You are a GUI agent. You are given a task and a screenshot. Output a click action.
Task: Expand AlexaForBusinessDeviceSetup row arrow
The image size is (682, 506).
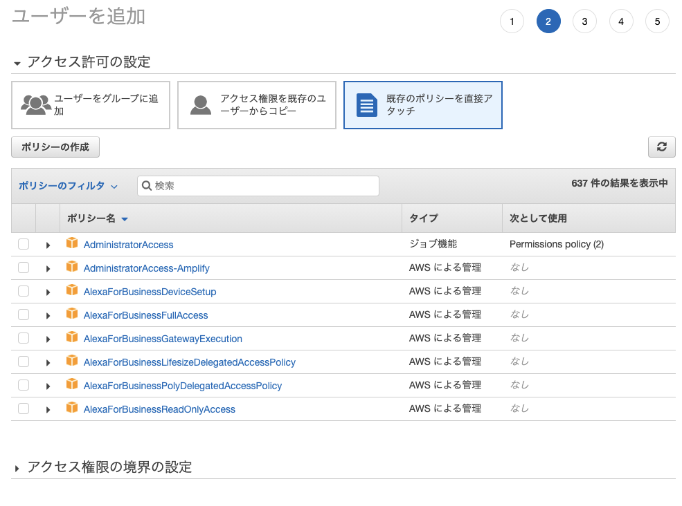tap(48, 292)
